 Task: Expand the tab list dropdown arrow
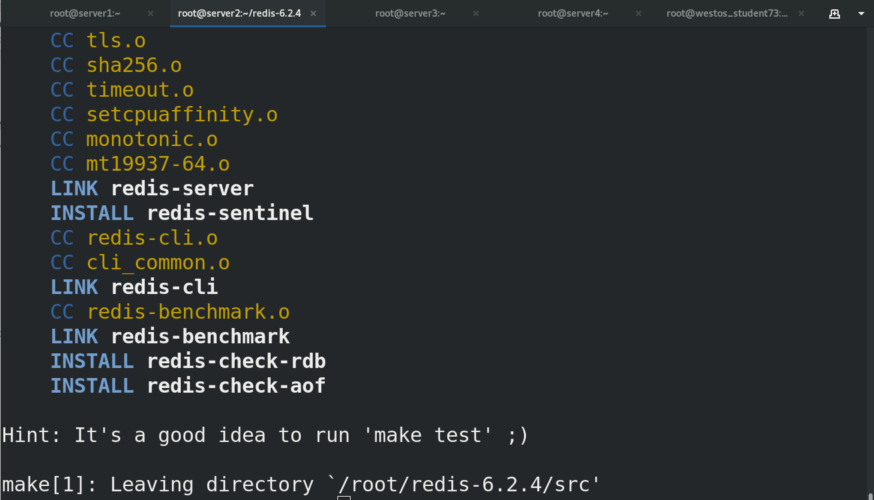[861, 13]
